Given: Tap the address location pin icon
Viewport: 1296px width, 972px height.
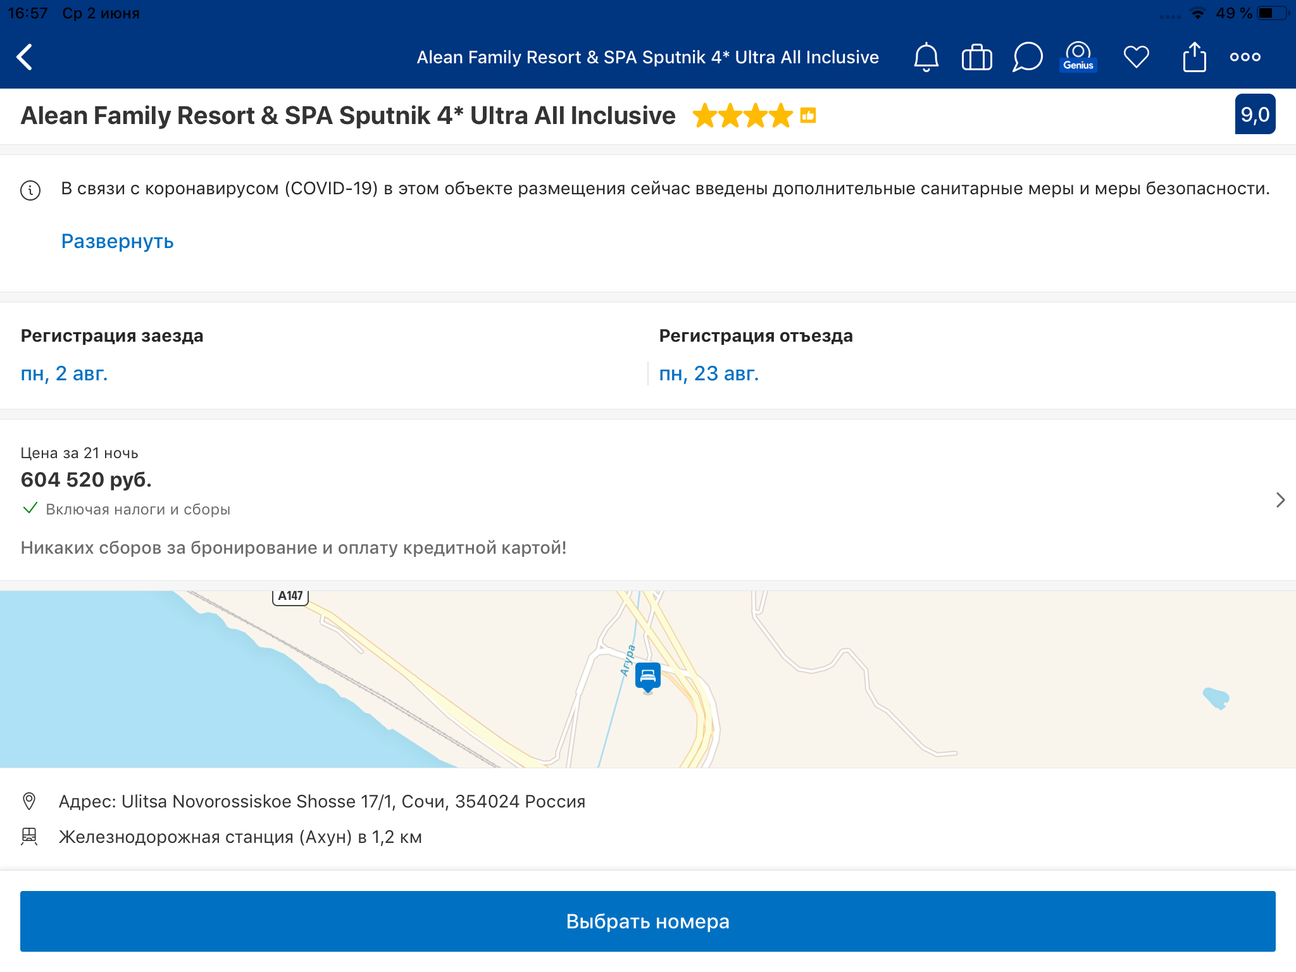Looking at the screenshot, I should [29, 801].
